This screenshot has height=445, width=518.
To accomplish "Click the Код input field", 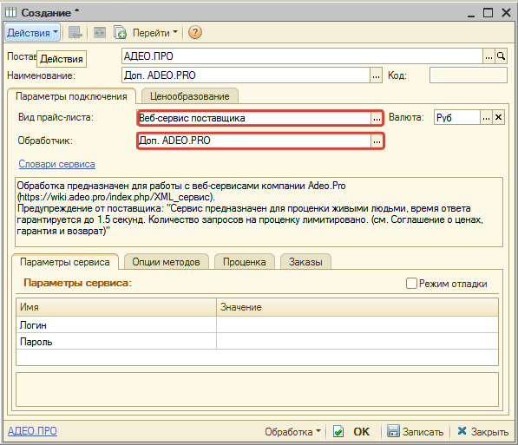I will pos(469,75).
